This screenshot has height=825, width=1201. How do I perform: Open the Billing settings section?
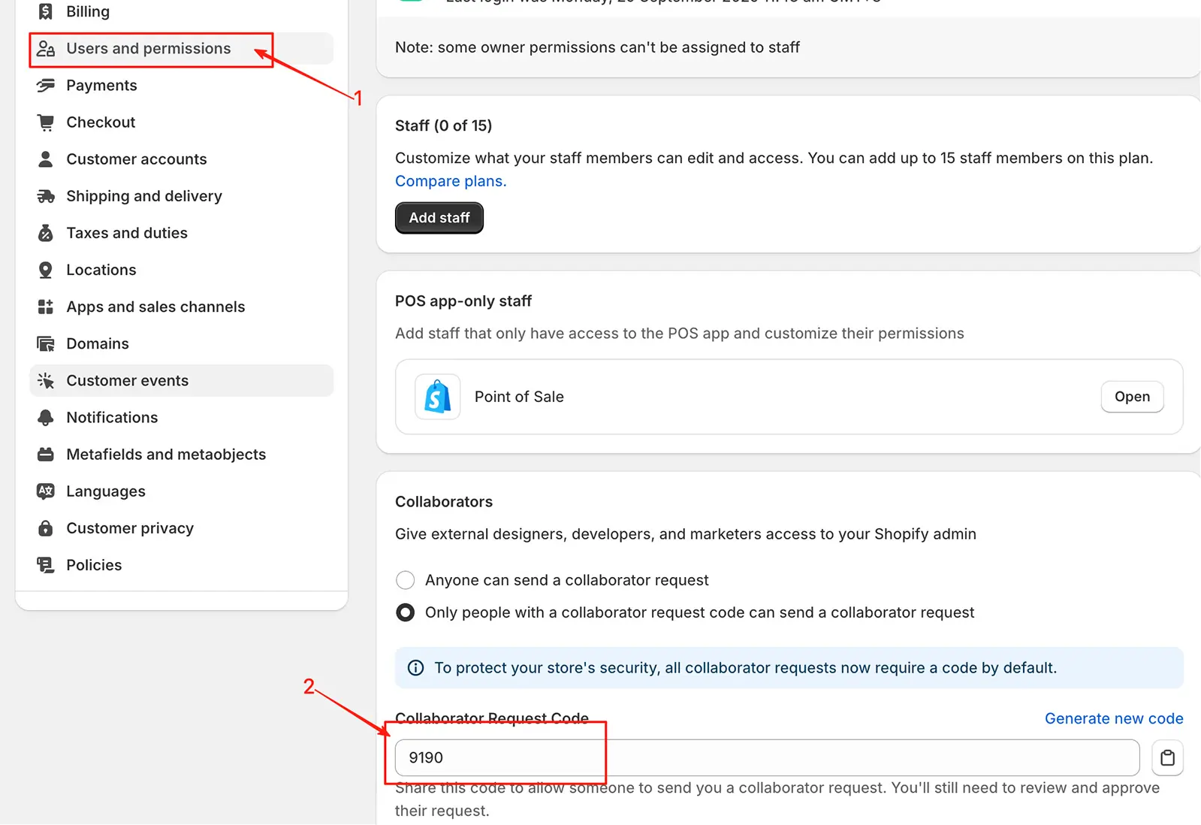point(88,11)
